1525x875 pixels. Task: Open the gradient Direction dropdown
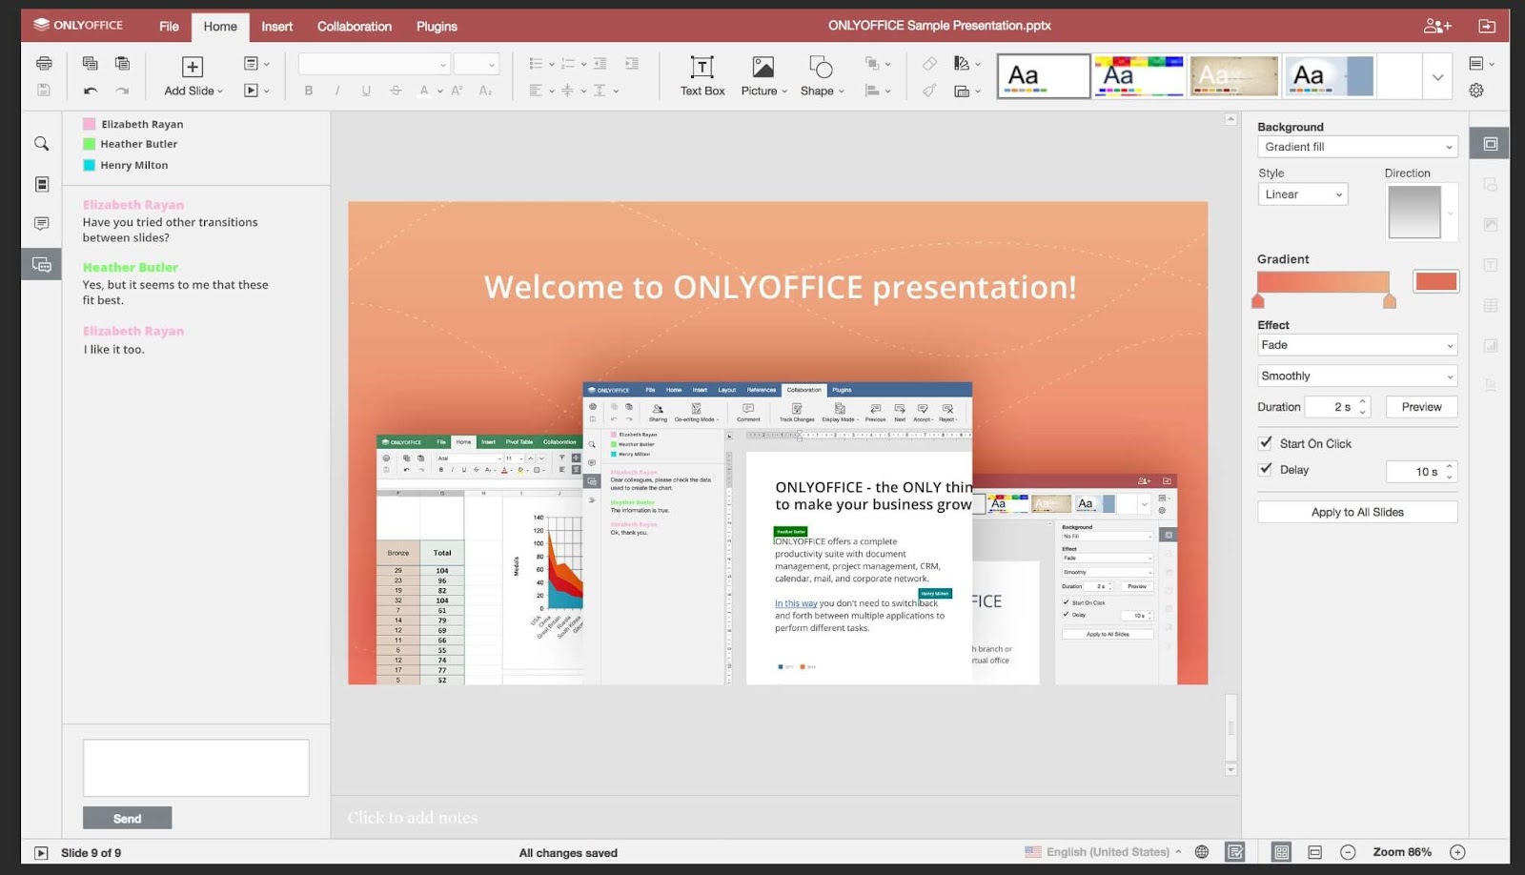1422,212
